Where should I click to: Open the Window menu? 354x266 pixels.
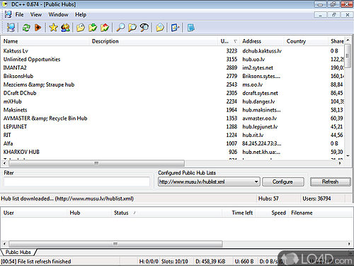[58, 15]
